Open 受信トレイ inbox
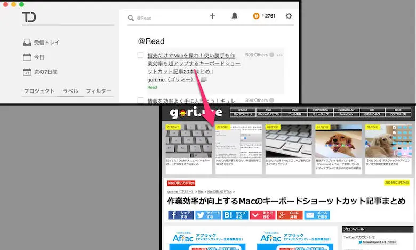This screenshot has width=416, height=250. click(x=42, y=43)
